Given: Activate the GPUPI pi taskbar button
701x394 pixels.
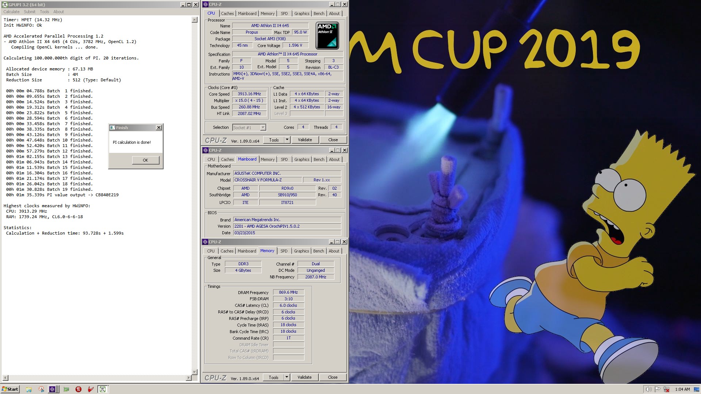Looking at the screenshot, I should [103, 389].
